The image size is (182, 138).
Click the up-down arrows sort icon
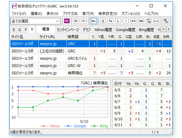[x=111, y=21]
